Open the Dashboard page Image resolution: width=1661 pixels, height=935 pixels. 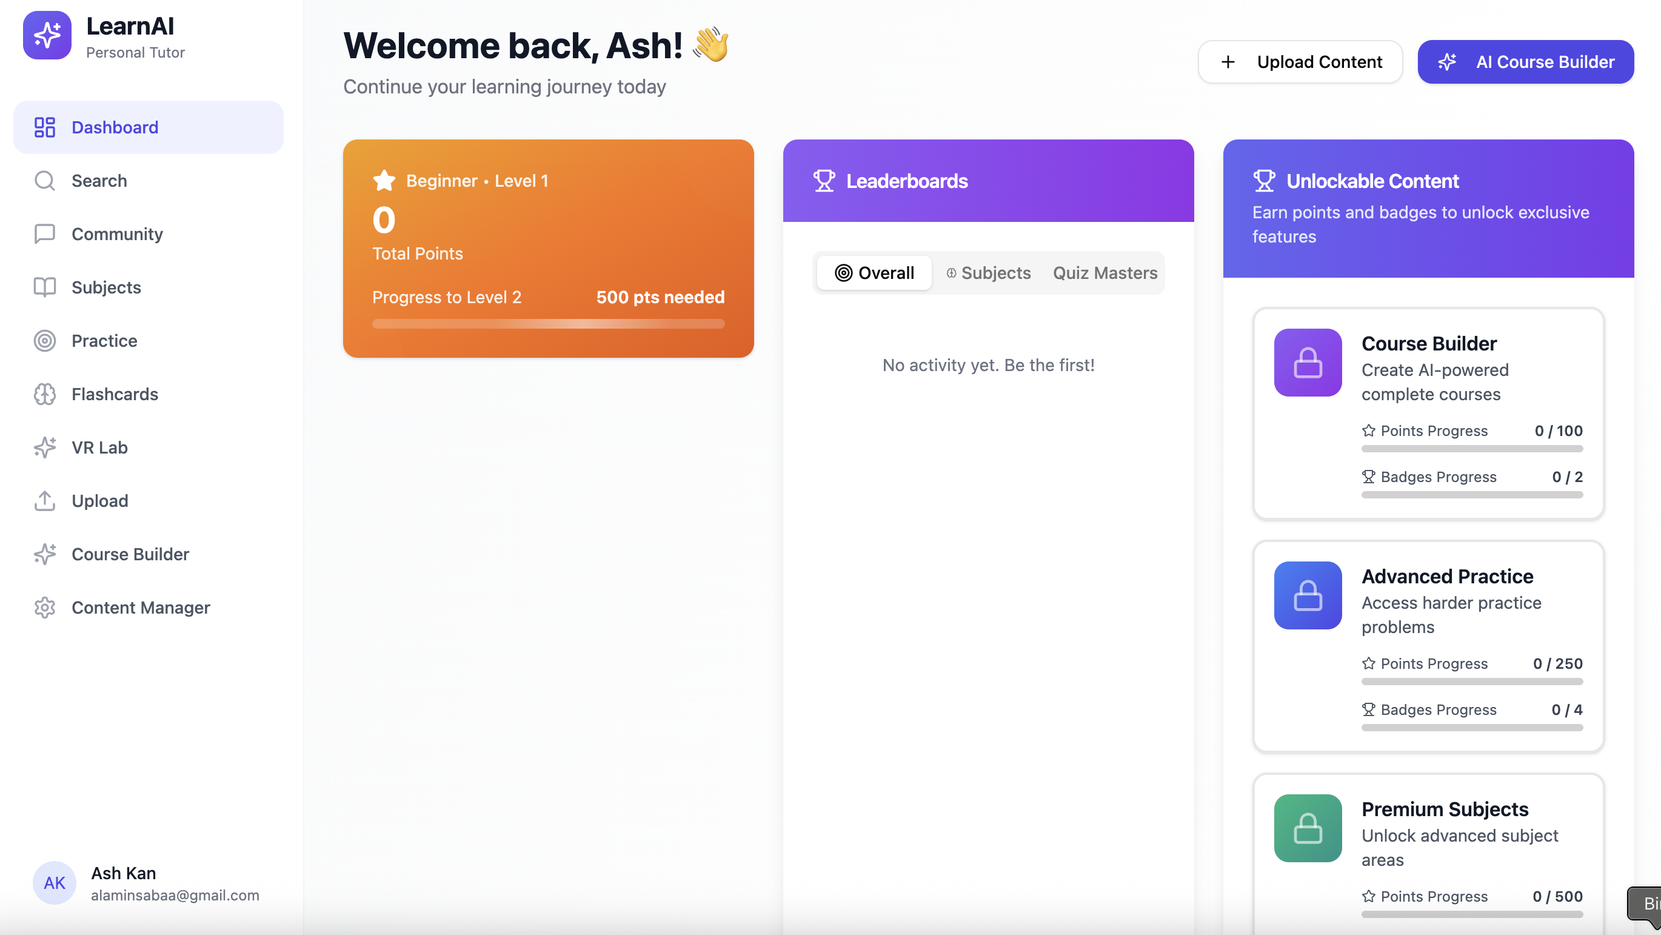point(149,127)
